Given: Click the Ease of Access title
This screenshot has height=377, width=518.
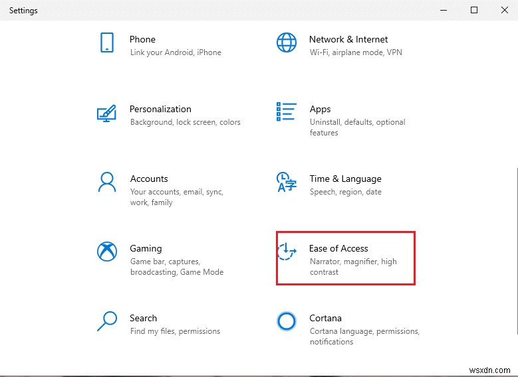Looking at the screenshot, I should (338, 248).
